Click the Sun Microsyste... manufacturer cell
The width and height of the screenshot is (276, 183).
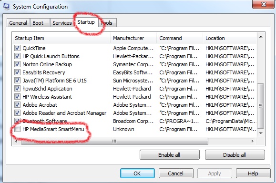[x=133, y=81]
